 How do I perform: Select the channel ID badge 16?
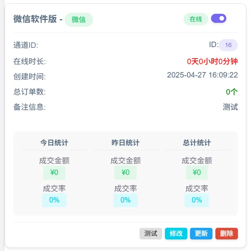click(228, 45)
